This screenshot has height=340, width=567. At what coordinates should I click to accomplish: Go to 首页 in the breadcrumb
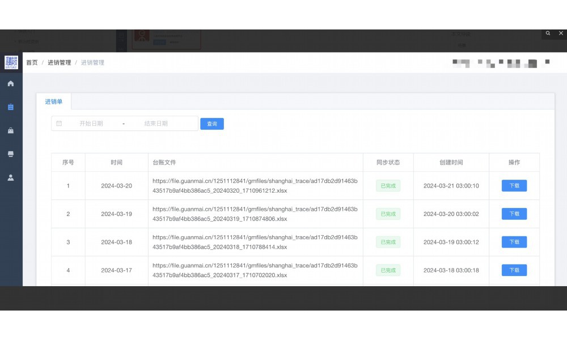[x=32, y=62]
